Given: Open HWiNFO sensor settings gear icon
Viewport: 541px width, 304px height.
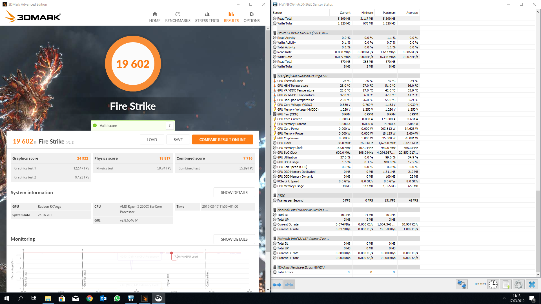Looking at the screenshot, I should (518, 285).
